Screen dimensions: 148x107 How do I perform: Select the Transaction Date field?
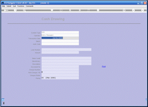coord(60,38)
